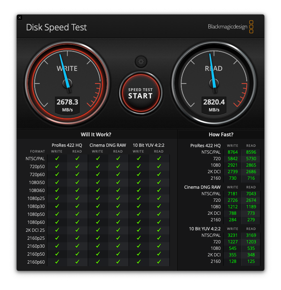
Task: Select 10 Bit YUV 1080 write value 545
Action: (233, 248)
